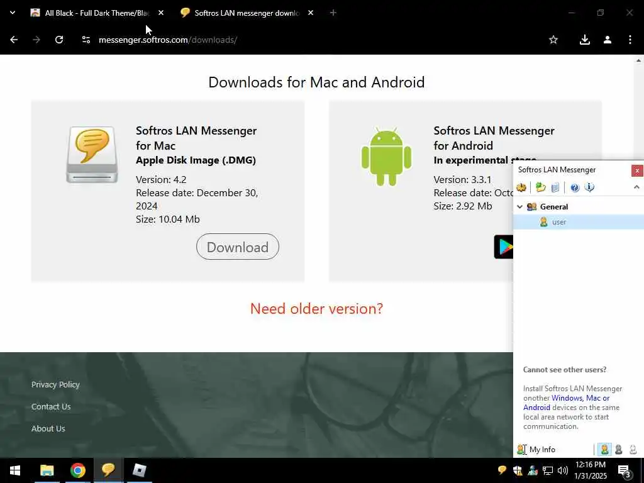644x483 pixels.
Task: Reload the current page
Action: tap(59, 40)
